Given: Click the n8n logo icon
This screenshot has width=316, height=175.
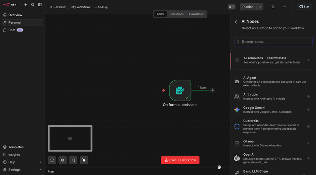Looking at the screenshot, I should click(6, 5).
